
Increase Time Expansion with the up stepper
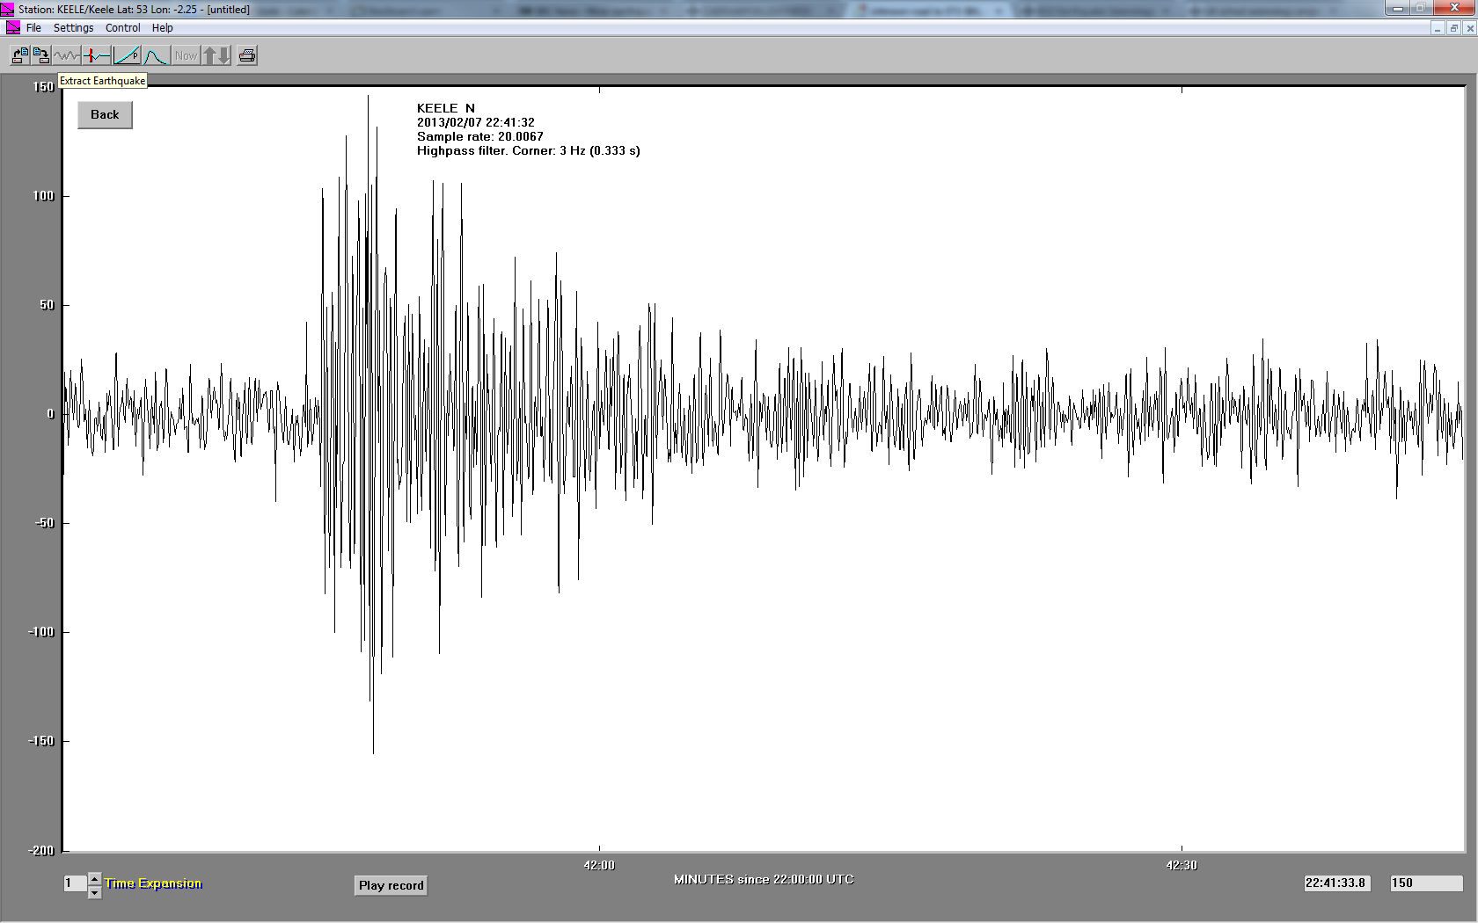tap(94, 878)
